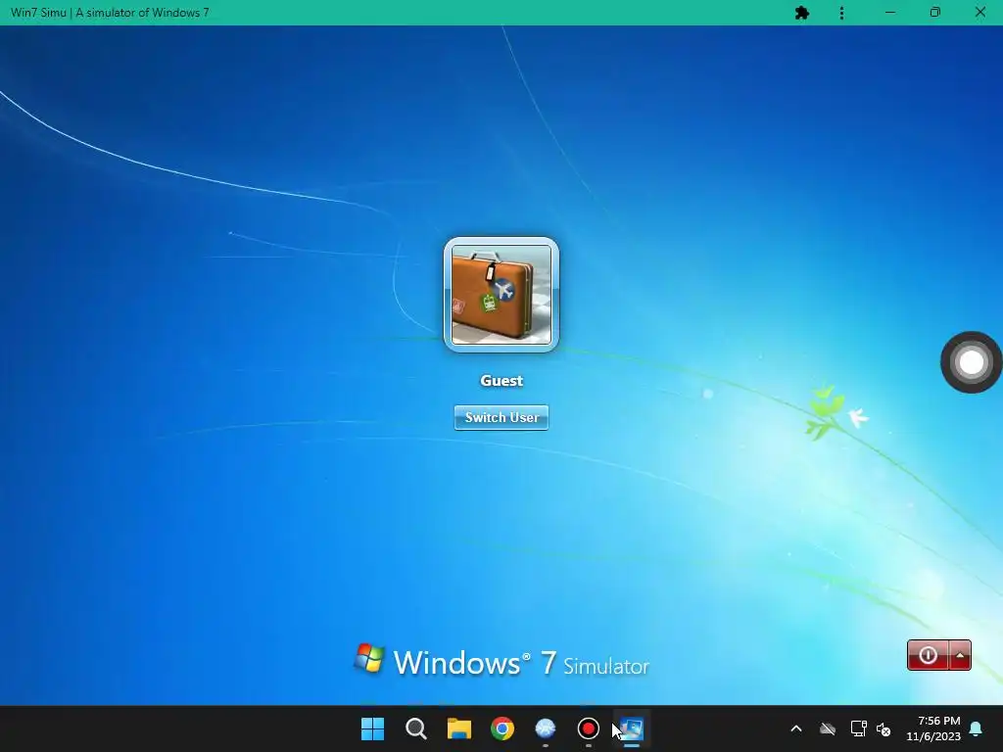The width and height of the screenshot is (1003, 752).
Task: Restore down the Win7 Simu window
Action: coord(935,13)
